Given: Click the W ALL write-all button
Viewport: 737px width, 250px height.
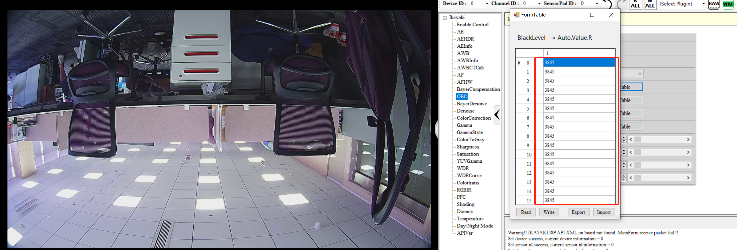Looking at the screenshot, I should 650,4.
